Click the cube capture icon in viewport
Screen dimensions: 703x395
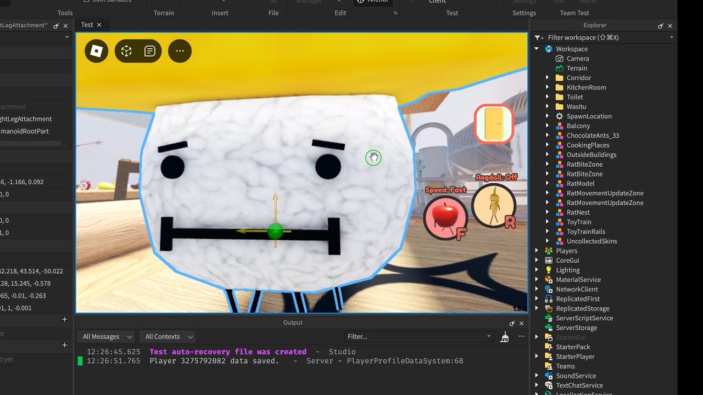[126, 51]
